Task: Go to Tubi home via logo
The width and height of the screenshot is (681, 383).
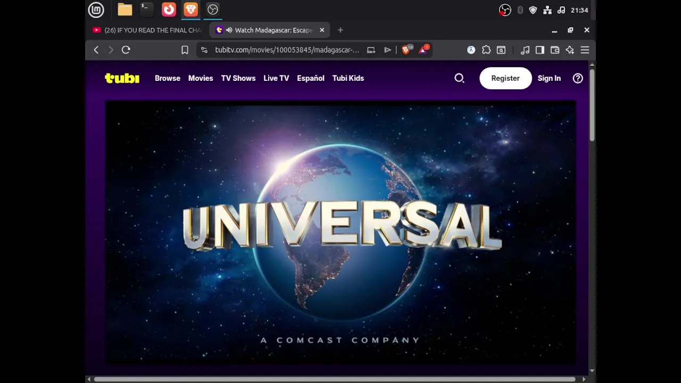Action: point(122,78)
